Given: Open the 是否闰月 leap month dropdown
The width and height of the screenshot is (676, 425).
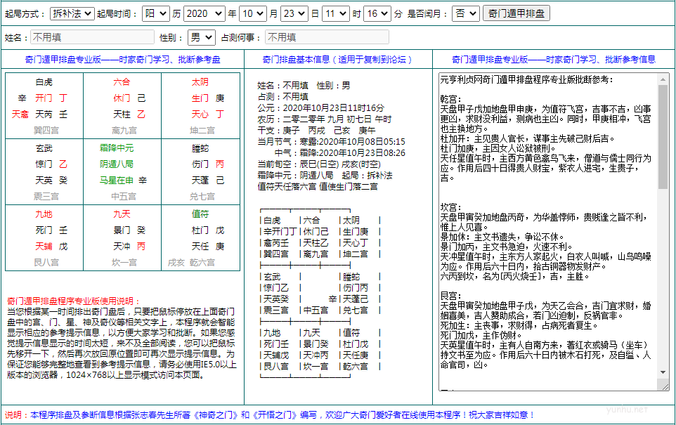Looking at the screenshot, I should [465, 12].
